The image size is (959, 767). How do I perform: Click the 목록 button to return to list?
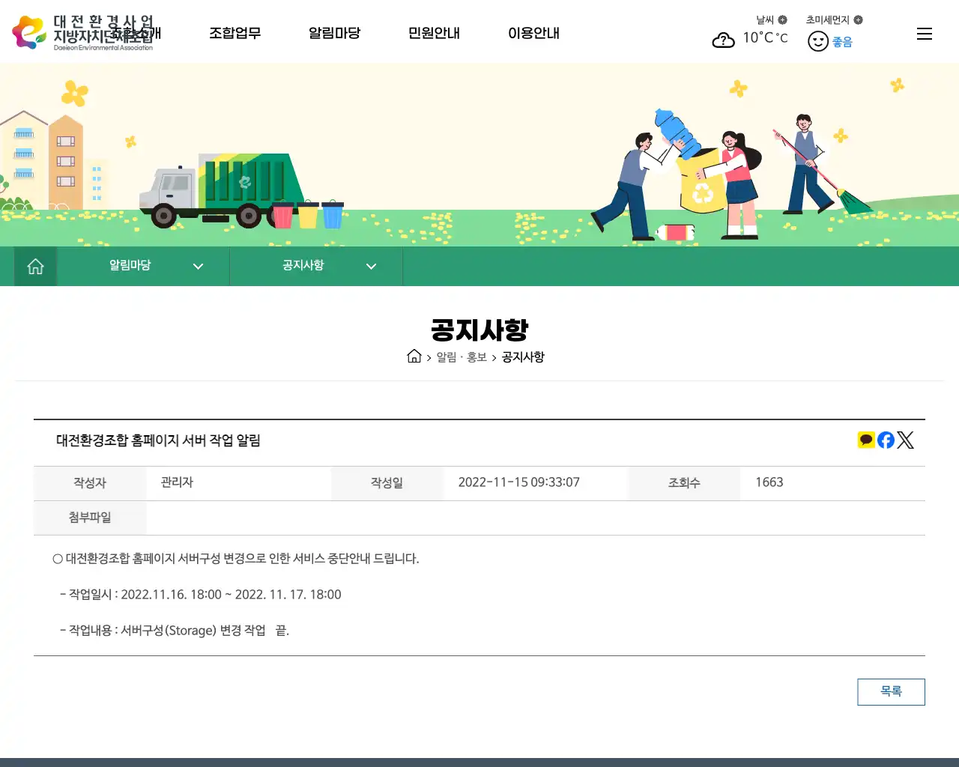tap(891, 691)
